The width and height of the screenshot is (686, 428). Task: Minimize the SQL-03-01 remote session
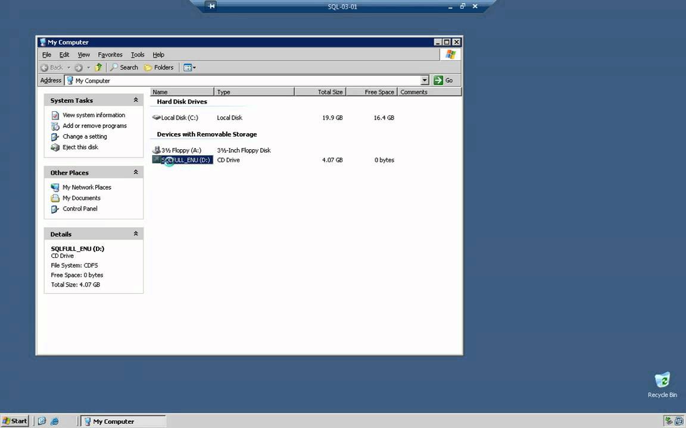(x=450, y=7)
